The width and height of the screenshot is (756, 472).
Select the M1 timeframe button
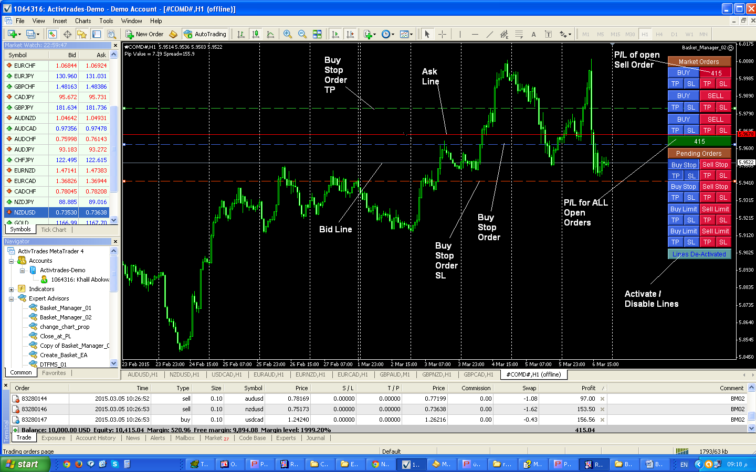[x=586, y=34]
